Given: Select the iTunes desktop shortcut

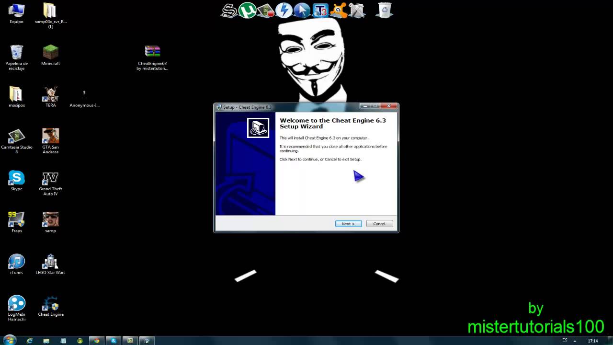Looking at the screenshot, I should (16, 264).
